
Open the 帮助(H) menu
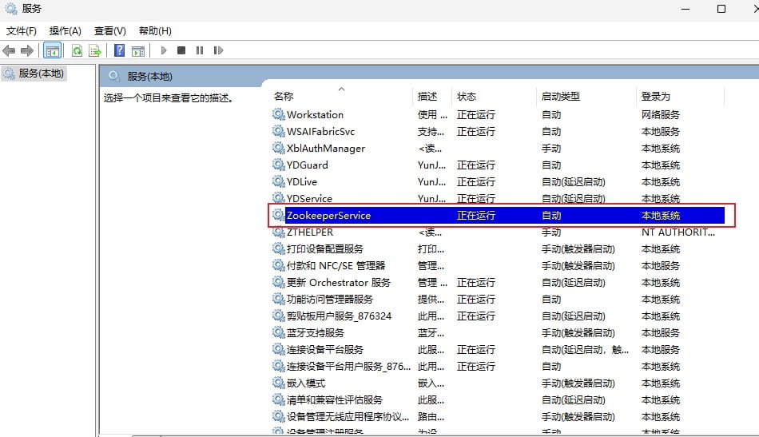155,31
